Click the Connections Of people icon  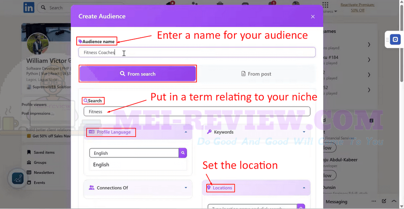[x=91, y=188]
